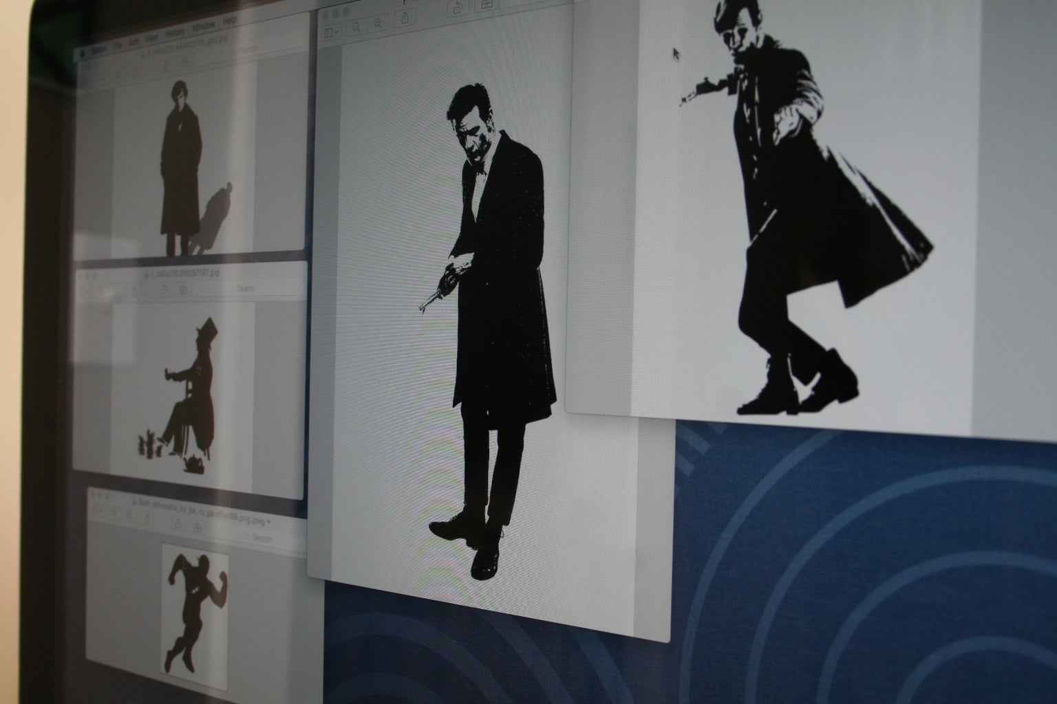Expand title dropdown of flash silhouette window

tap(268, 521)
